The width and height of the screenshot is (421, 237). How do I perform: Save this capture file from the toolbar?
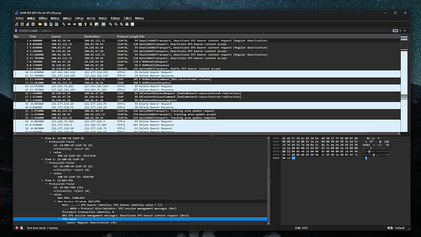[46, 24]
